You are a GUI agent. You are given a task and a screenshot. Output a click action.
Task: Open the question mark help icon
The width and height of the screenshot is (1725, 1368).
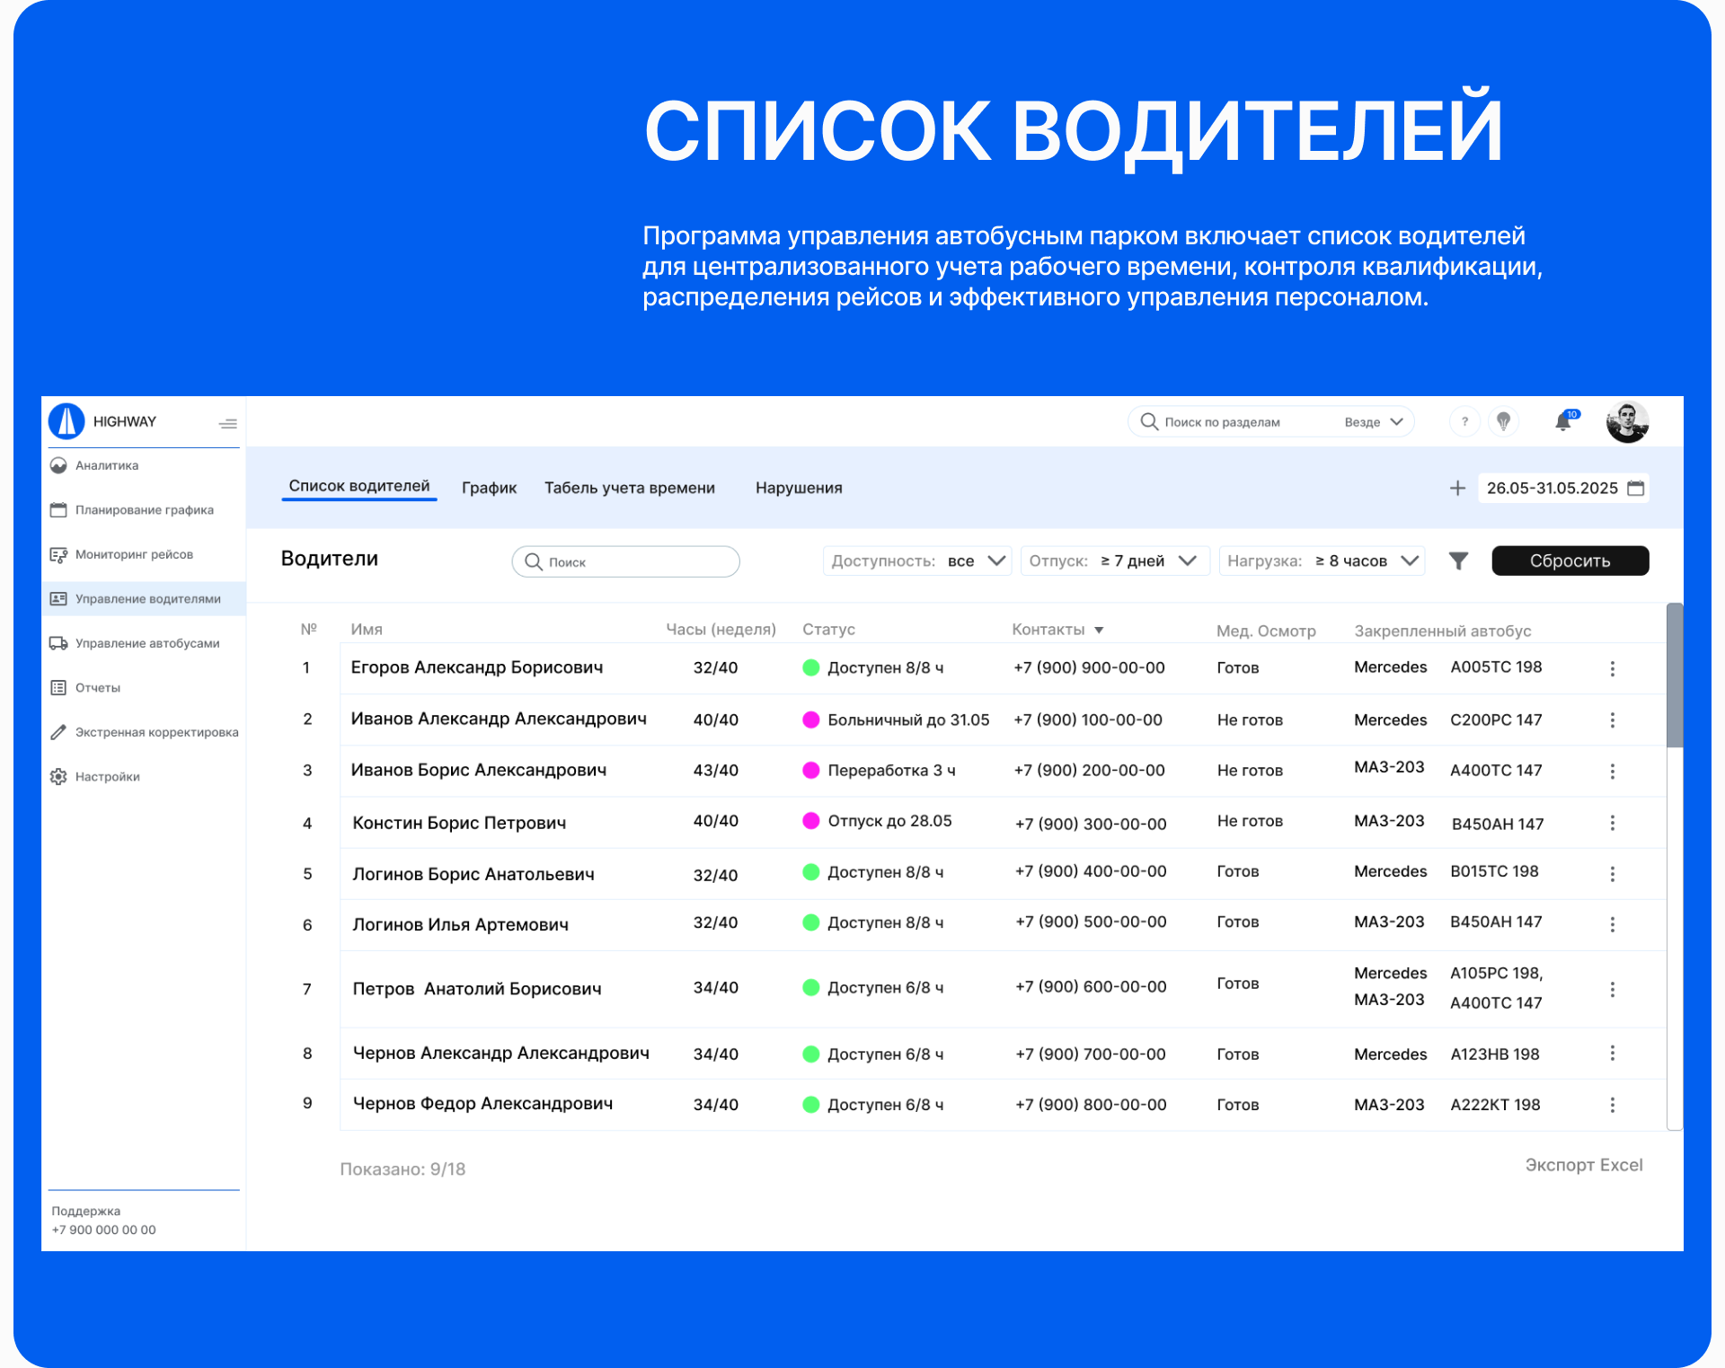(1464, 421)
